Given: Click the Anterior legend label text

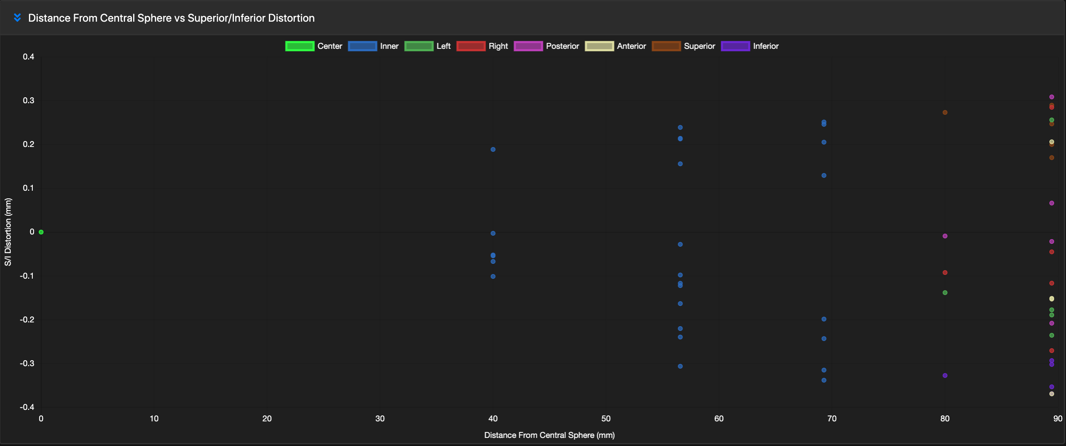Looking at the screenshot, I should coord(632,46).
